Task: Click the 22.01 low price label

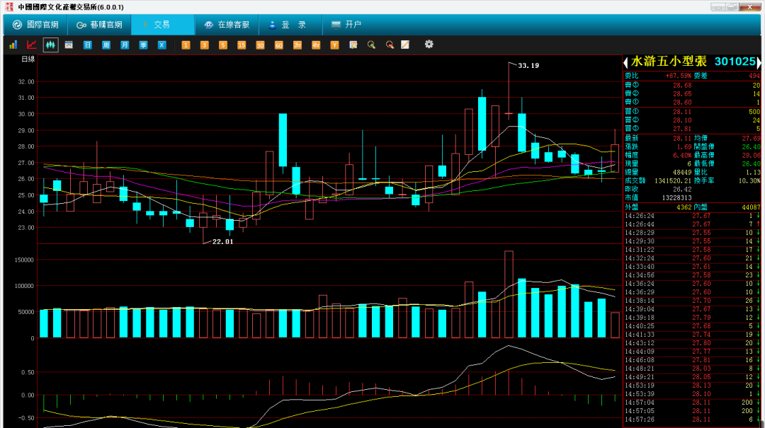Action: [x=222, y=241]
